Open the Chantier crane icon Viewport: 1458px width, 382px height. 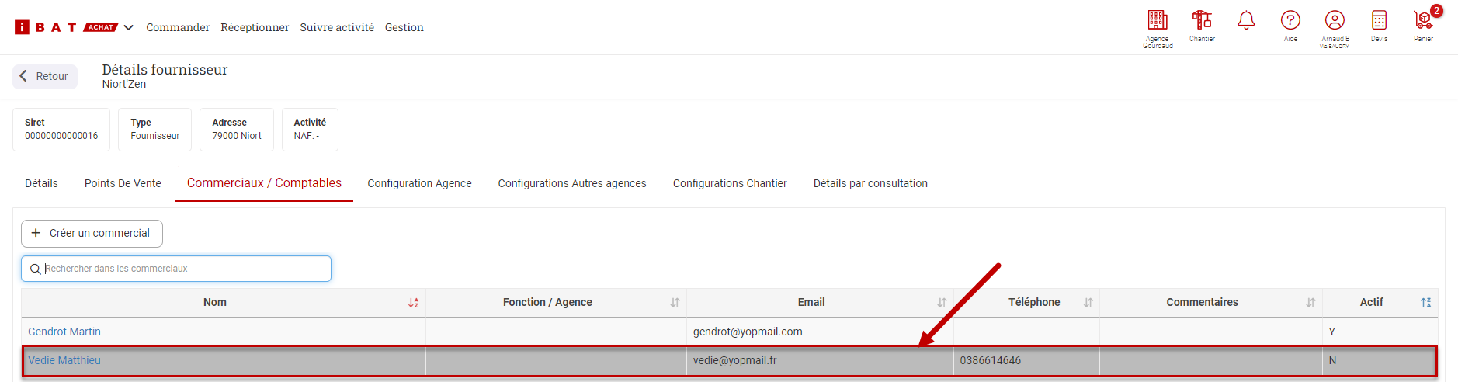pos(1202,20)
